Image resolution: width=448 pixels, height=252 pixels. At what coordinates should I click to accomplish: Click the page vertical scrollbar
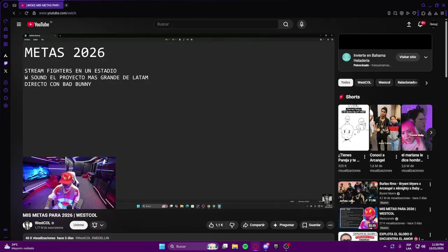[446, 49]
